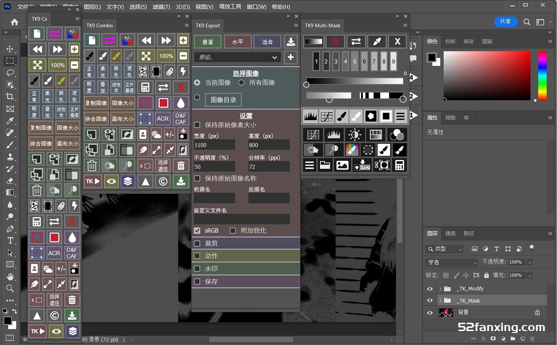Click the 共享 share button
The height and width of the screenshot is (345, 557).
505,22
